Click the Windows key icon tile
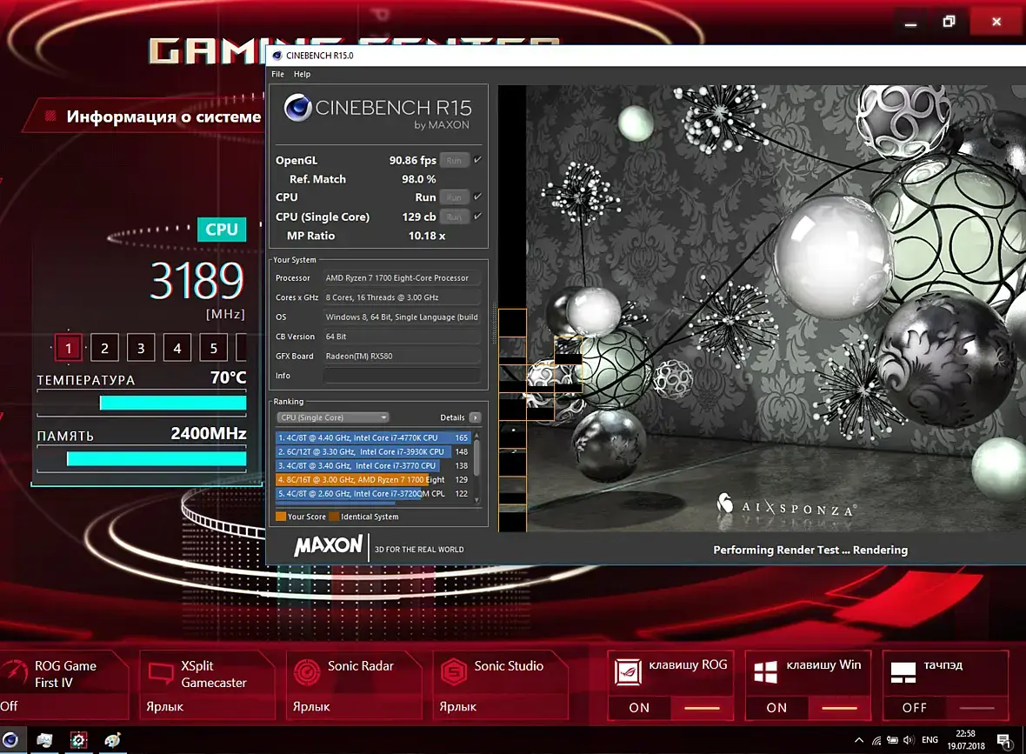 (x=765, y=672)
